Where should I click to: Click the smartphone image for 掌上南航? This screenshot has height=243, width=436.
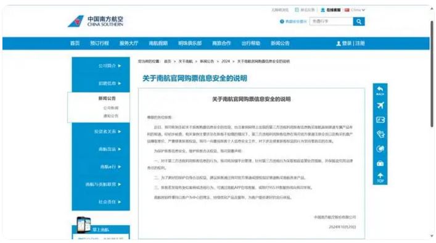[83, 224]
